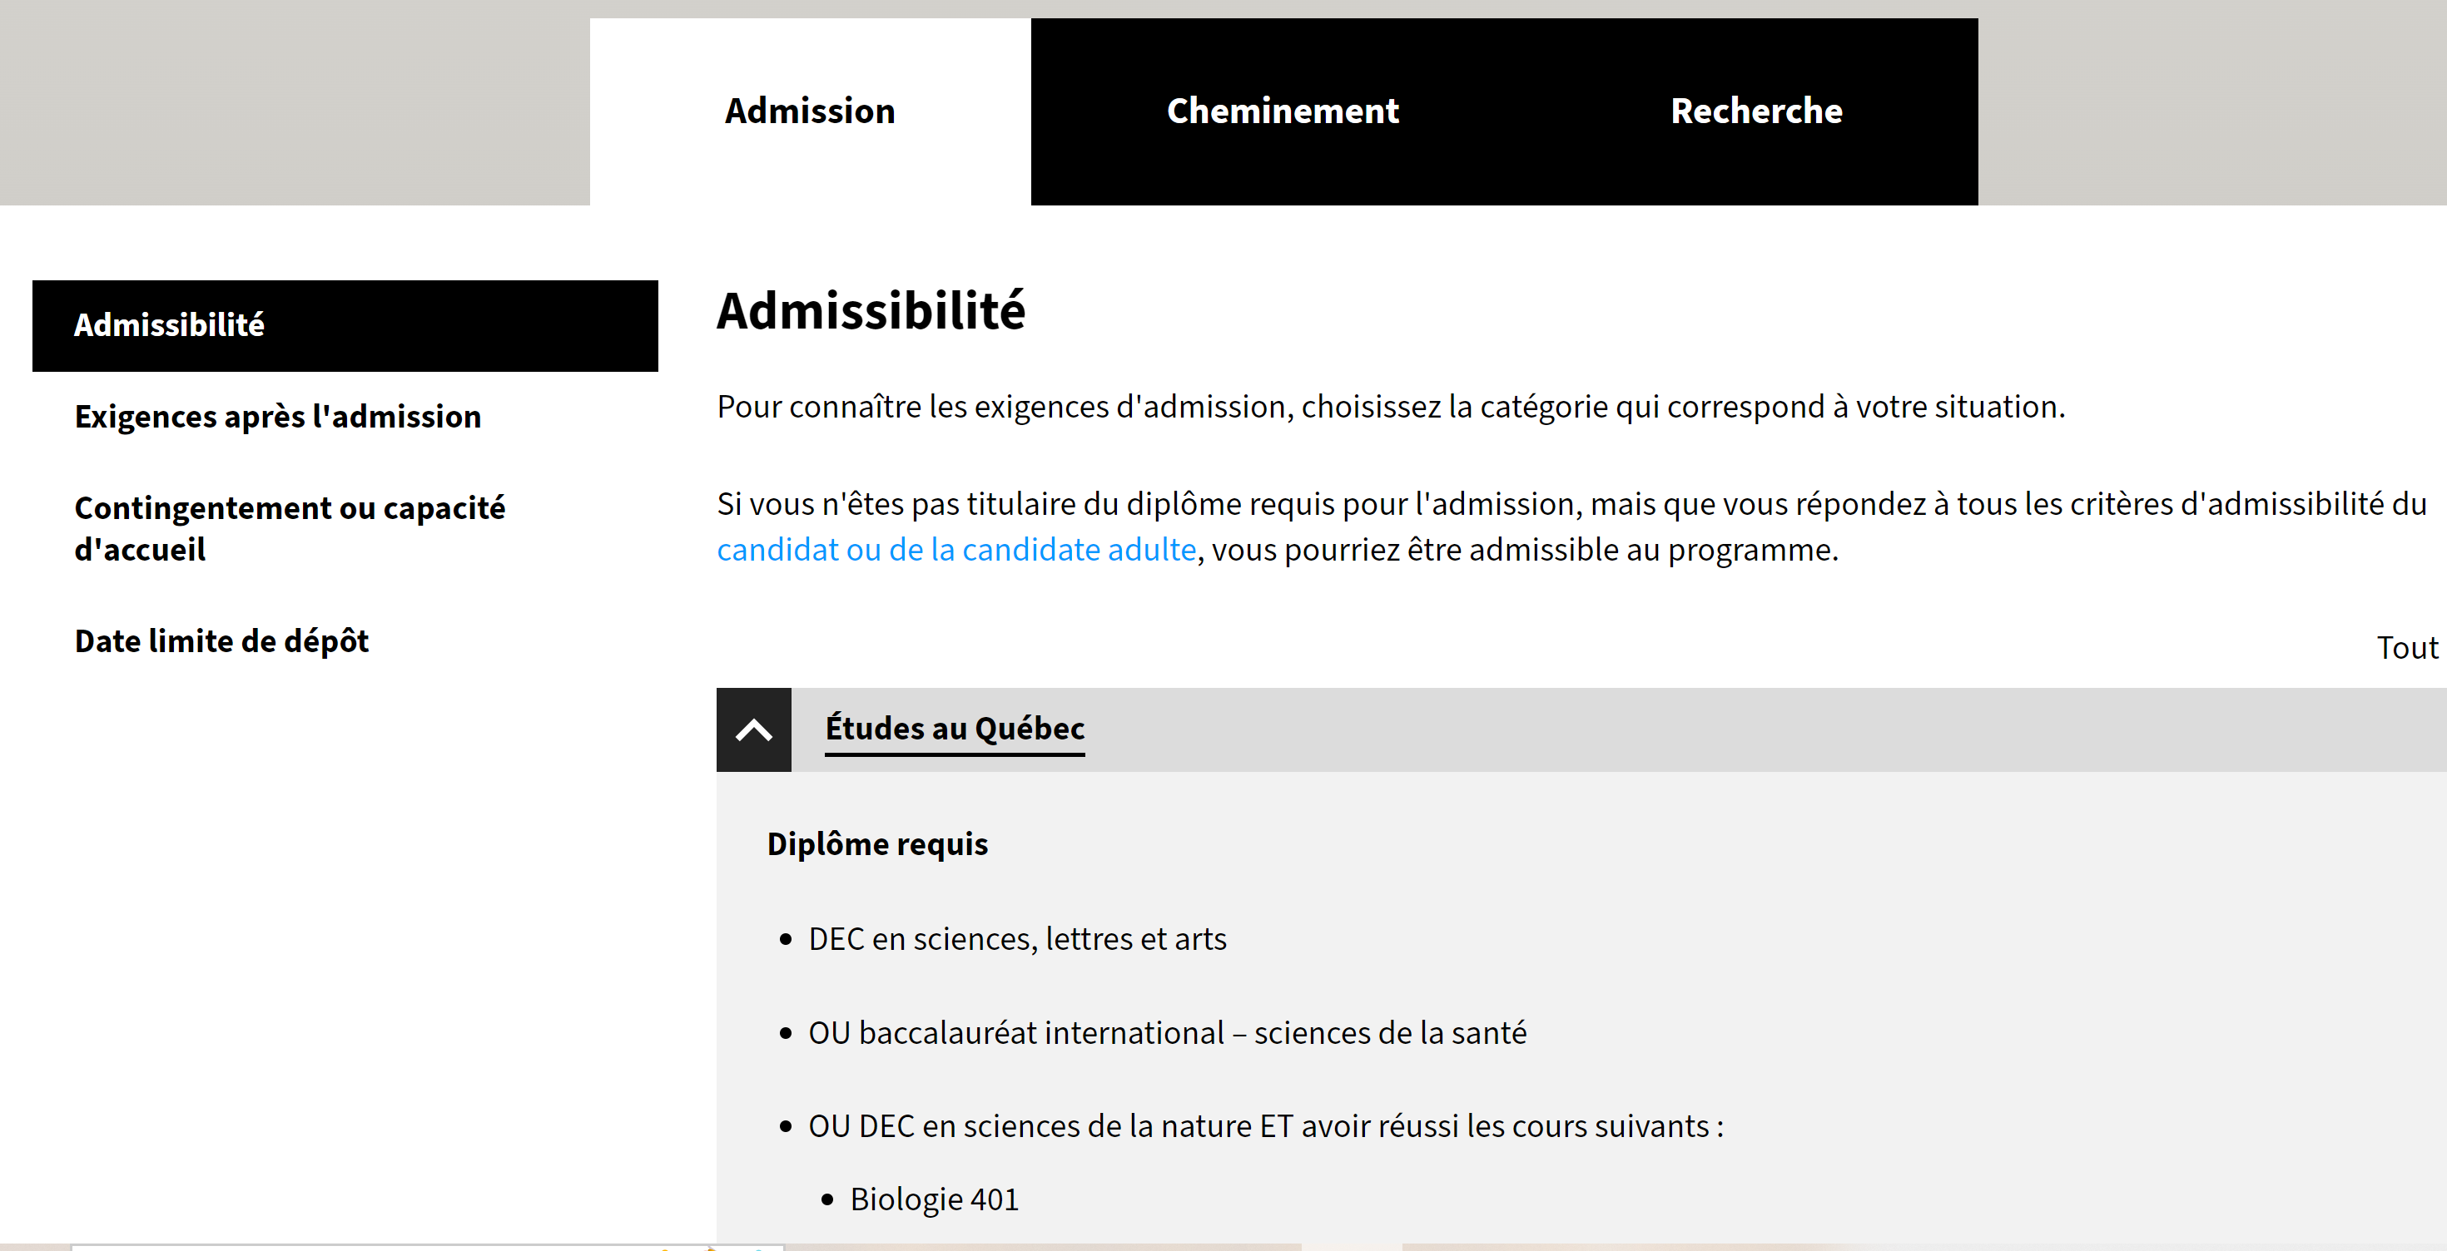Jump to Date limite de dépôt
The height and width of the screenshot is (1251, 2447).
pos(221,640)
